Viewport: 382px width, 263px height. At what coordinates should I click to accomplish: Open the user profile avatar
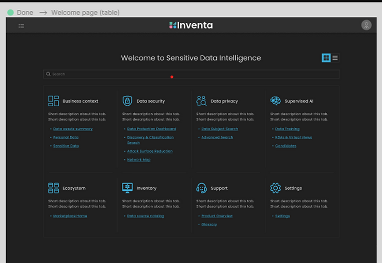pos(366,25)
